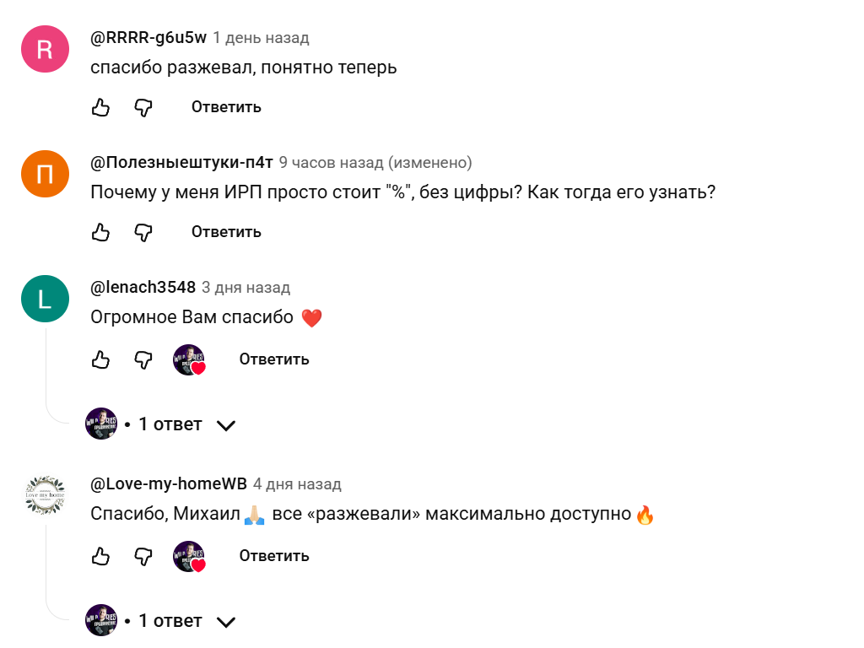Like the comment asking about ИРП
The width and height of the screenshot is (864, 648).
coord(100,232)
